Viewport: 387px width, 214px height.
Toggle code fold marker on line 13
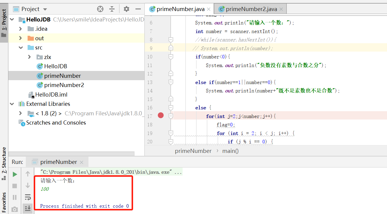click(171, 82)
